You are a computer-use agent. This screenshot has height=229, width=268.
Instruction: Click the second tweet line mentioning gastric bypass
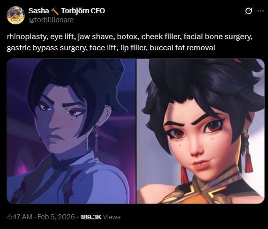[111, 48]
